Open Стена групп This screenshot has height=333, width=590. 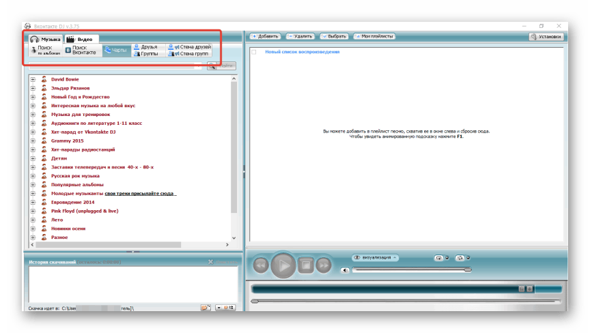[188, 54]
